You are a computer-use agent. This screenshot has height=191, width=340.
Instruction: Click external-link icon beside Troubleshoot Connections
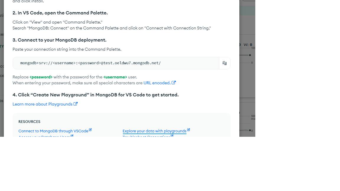coord(172,136)
